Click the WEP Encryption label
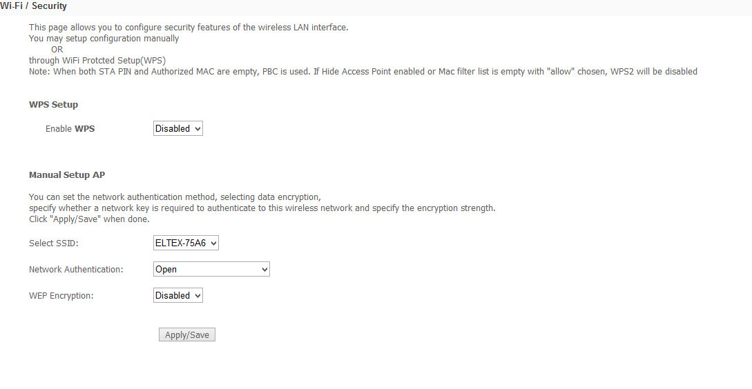 [x=61, y=296]
